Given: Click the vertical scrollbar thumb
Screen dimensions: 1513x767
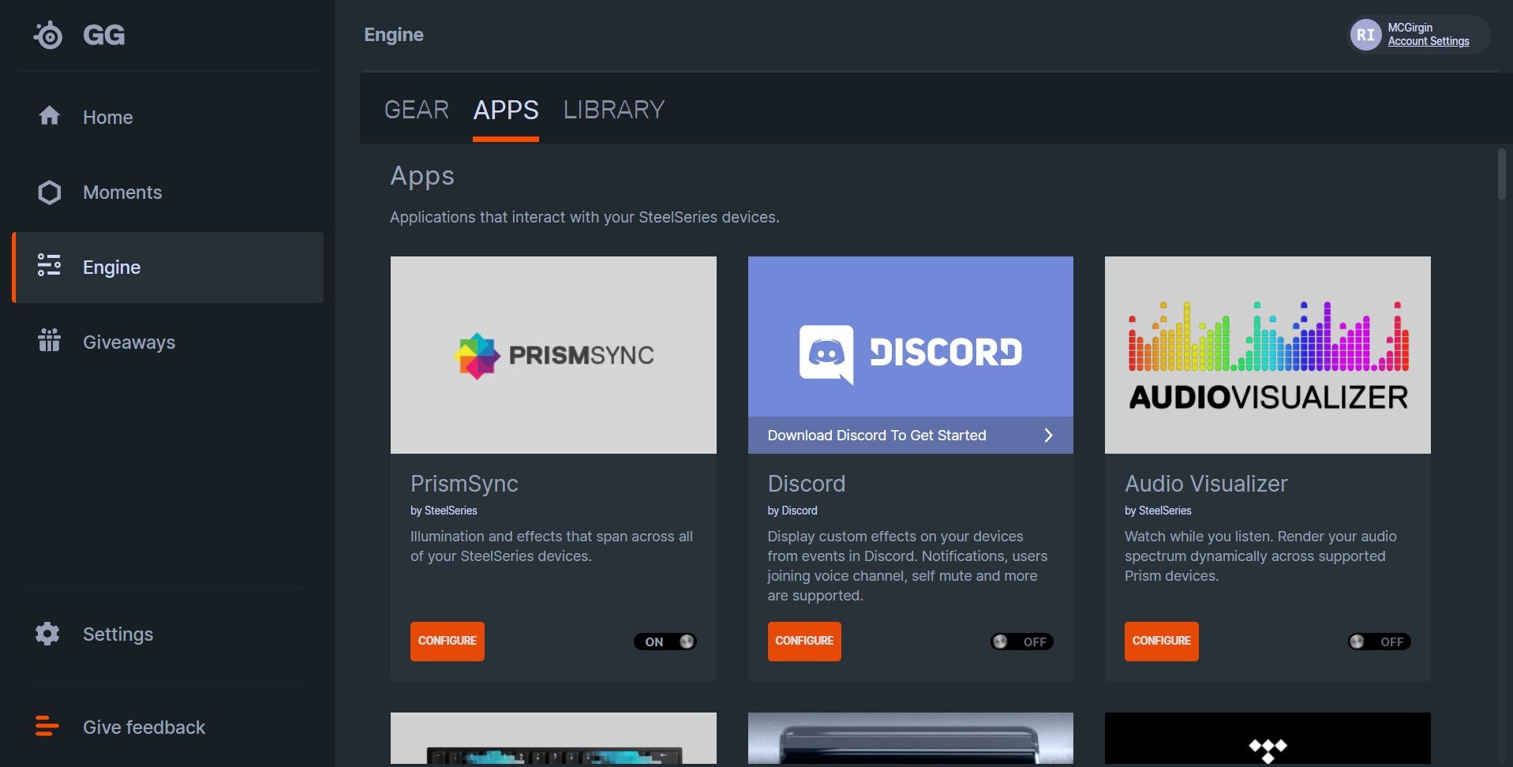Looking at the screenshot, I should pyautogui.click(x=1502, y=174).
